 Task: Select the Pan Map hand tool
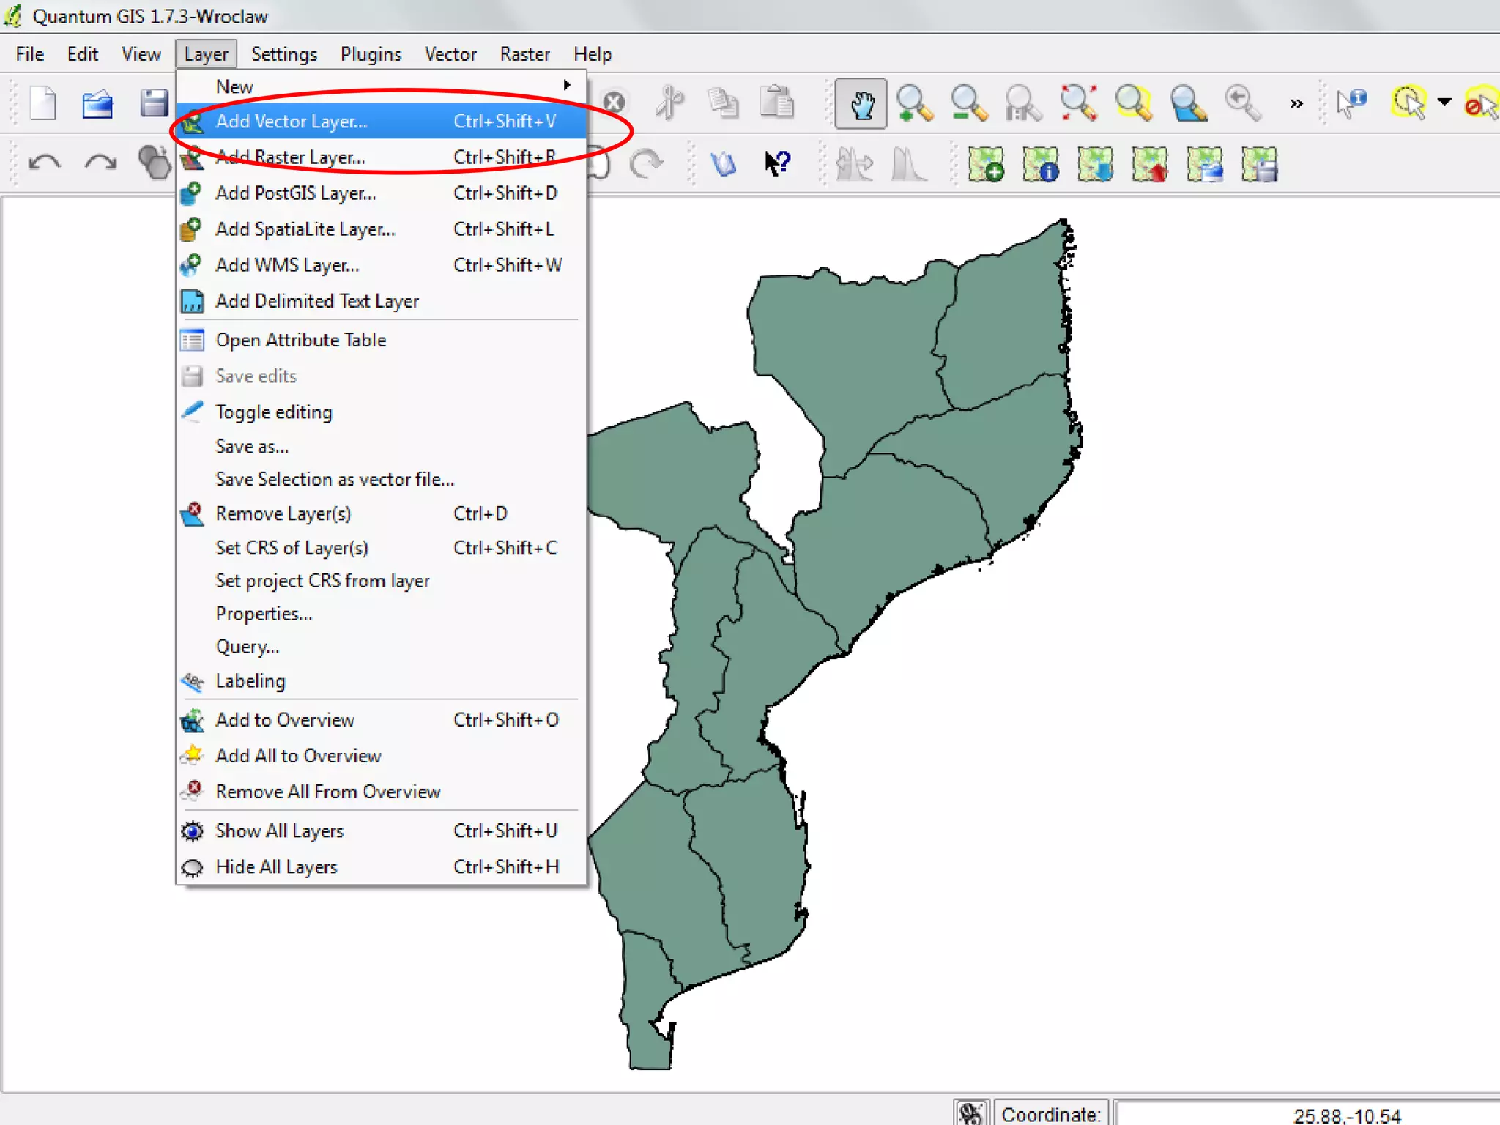[861, 104]
